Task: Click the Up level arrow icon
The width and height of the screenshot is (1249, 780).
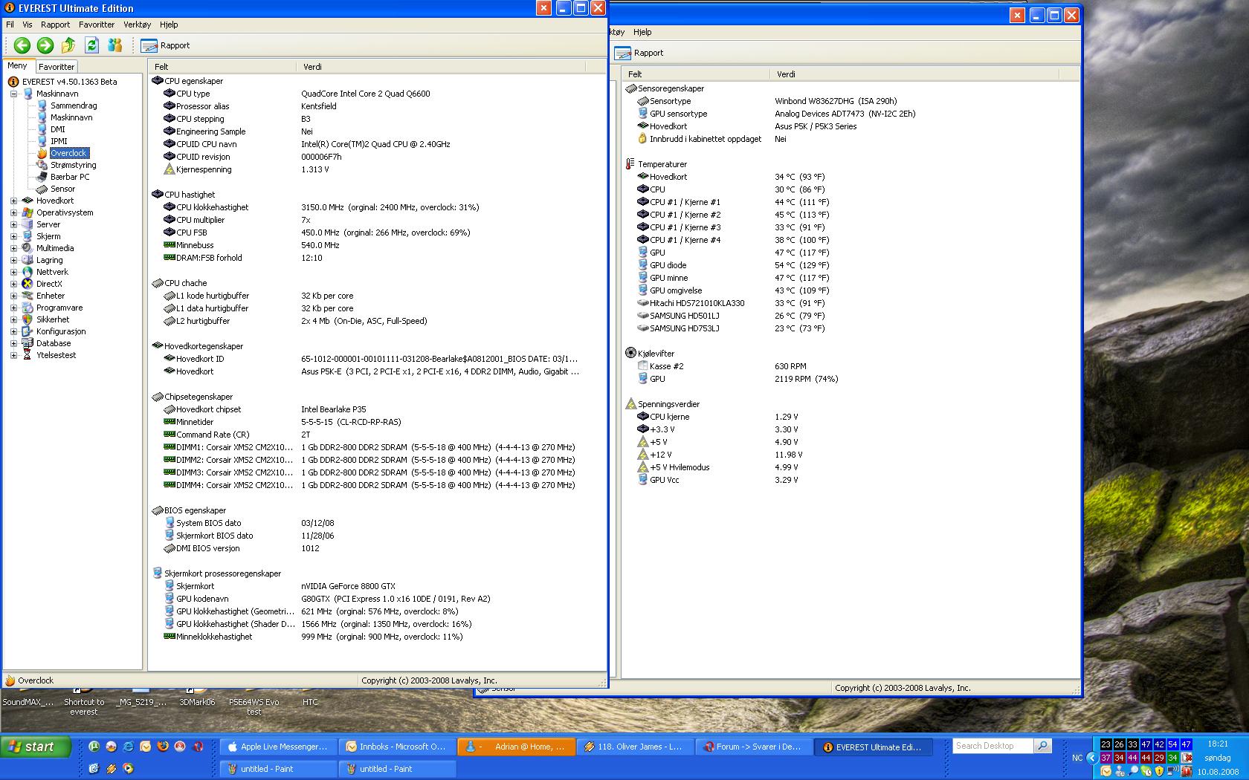Action: pyautogui.click(x=68, y=45)
